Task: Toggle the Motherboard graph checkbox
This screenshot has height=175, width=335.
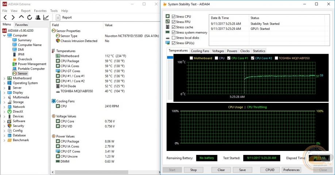Action: (191, 58)
